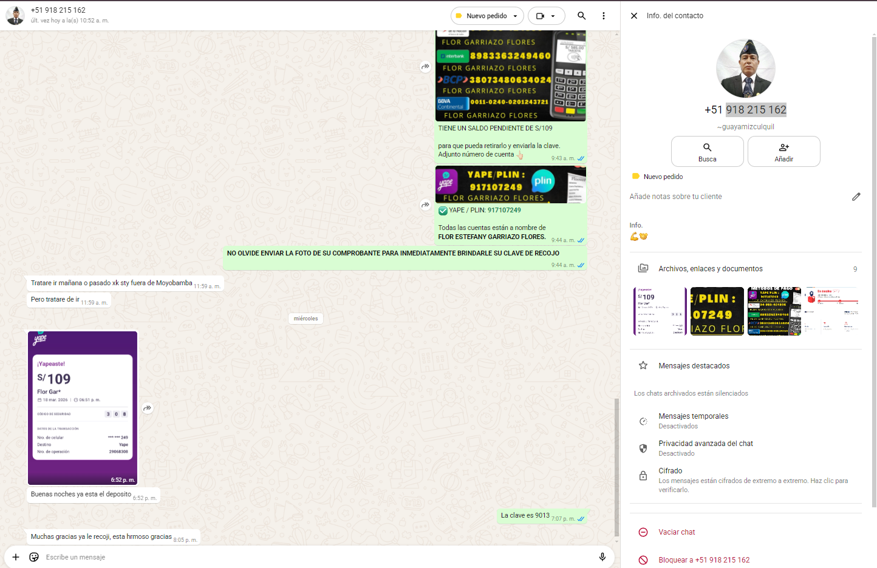Expand the video call options dropdown
This screenshot has width=877, height=568.
click(553, 16)
